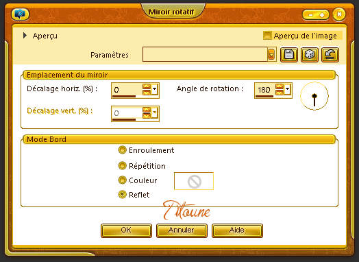This screenshot has width=359, height=262.
Task: Select the Enroulement radio button
Action: pos(122,150)
